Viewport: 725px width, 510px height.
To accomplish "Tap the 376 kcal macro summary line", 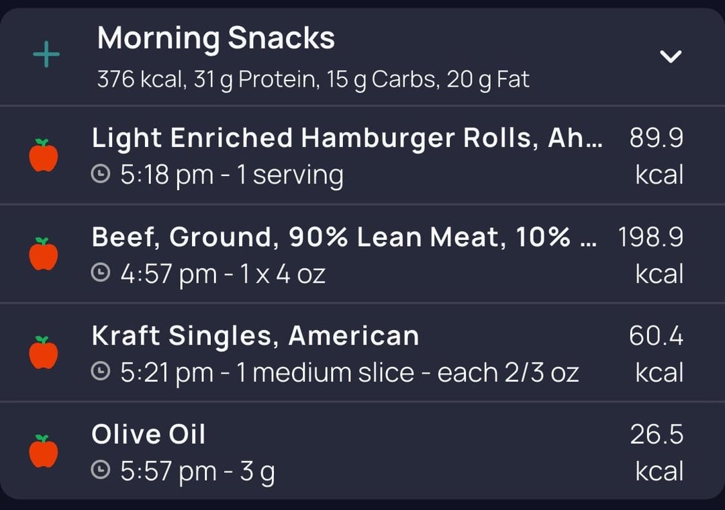I will point(313,79).
